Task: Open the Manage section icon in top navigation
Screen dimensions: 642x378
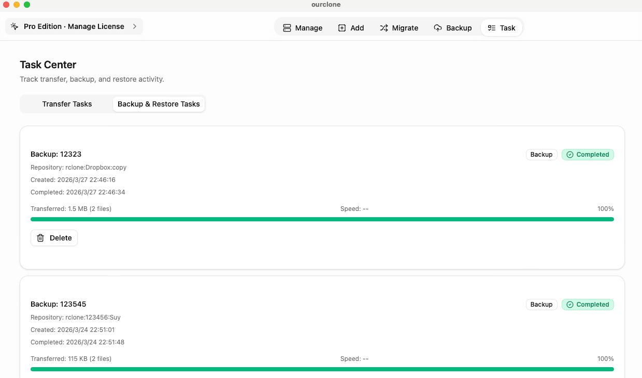Action: coord(287,28)
